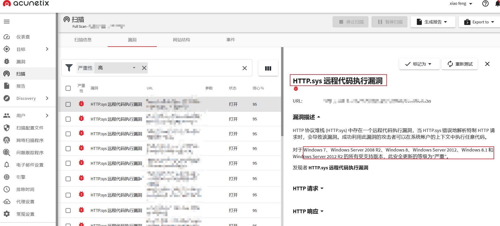Image resolution: width=500 pixels, height=226 pixels.
Task: Check the second HTTP.sys row checkbox
Action: pos(68,119)
